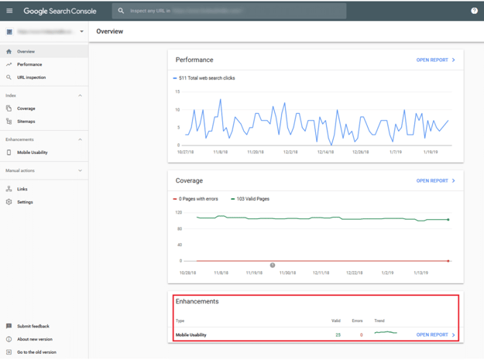
Task: Click the annotation marker on Coverage chart
Action: point(273,265)
